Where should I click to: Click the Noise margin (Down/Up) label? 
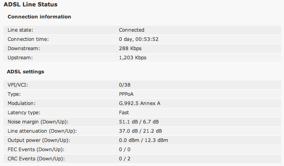[38, 122]
